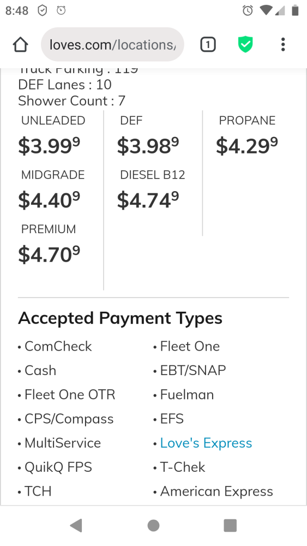The width and height of the screenshot is (307, 546).
Task: Tap the Unleaded price $3.99
Action: coord(49,146)
